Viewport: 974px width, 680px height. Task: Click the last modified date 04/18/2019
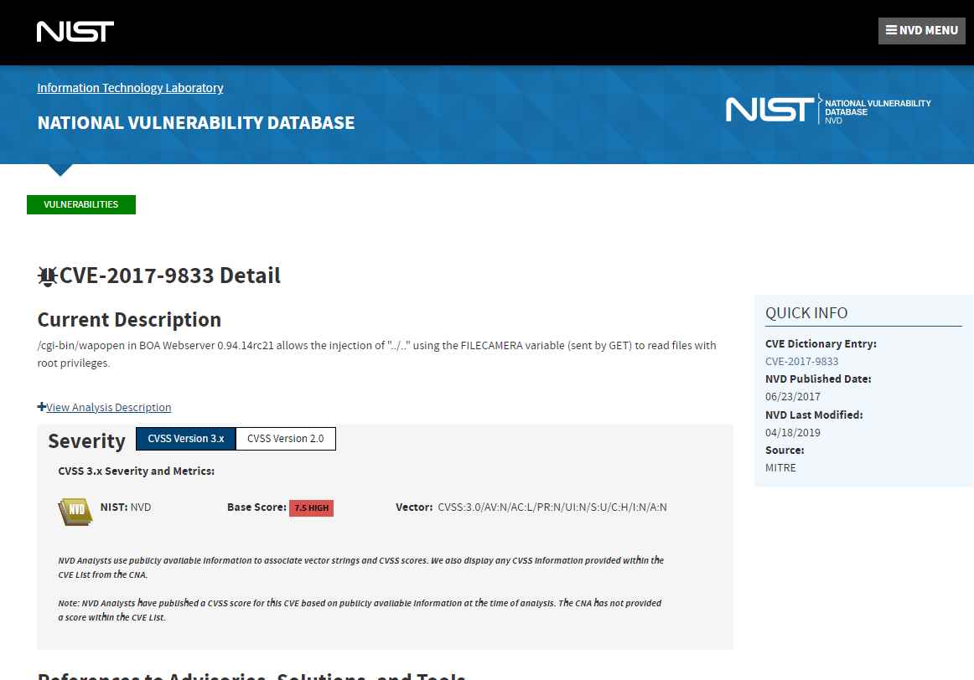(792, 433)
